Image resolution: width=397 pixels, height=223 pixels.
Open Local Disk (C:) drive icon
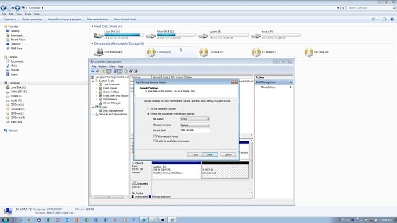click(x=98, y=35)
